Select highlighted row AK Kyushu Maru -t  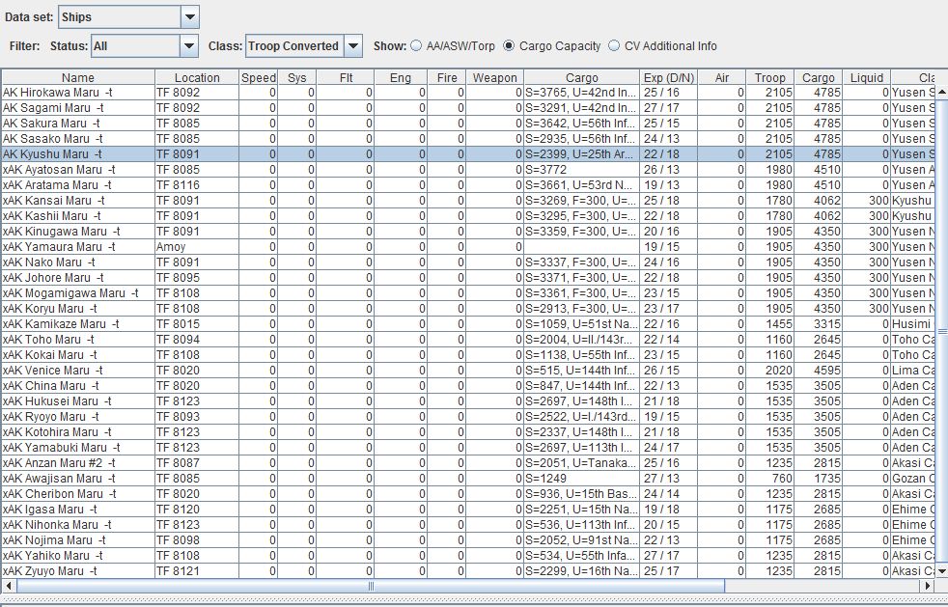coord(468,154)
